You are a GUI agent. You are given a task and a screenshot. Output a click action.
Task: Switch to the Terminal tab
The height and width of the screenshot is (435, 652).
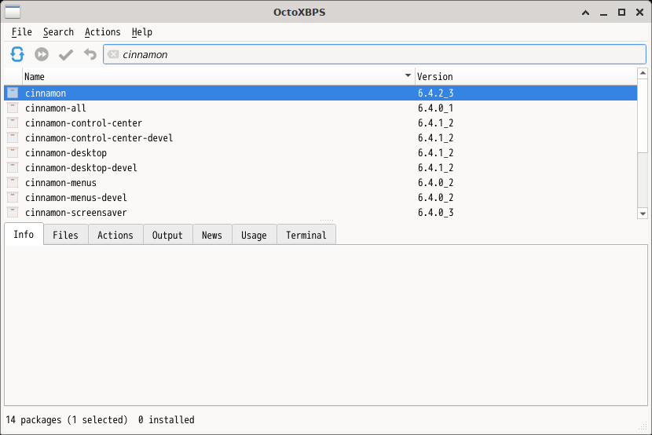306,235
